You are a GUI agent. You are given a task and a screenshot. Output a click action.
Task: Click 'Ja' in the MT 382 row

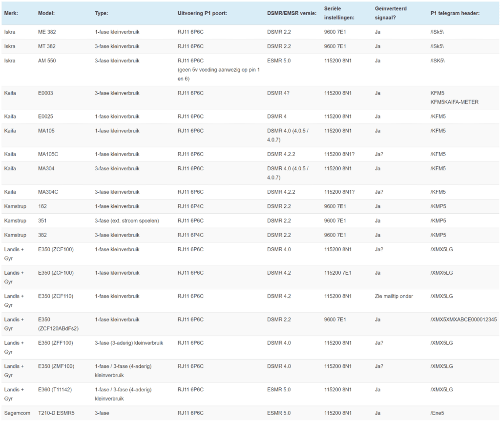pyautogui.click(x=377, y=46)
